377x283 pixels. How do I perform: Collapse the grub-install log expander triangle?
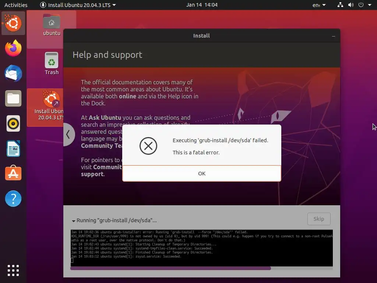[73, 221]
